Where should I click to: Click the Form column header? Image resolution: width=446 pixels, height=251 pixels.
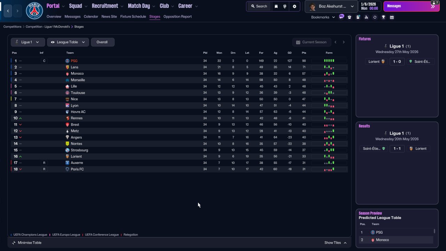coord(329,53)
